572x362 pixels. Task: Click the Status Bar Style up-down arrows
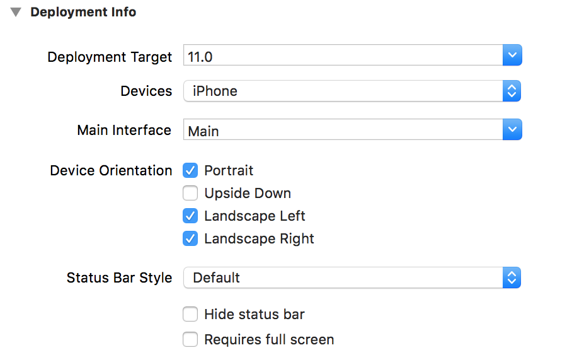click(512, 277)
